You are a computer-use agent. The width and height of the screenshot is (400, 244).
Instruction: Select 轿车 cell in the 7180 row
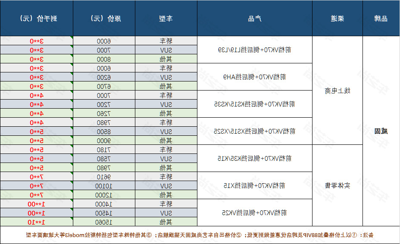(166, 150)
